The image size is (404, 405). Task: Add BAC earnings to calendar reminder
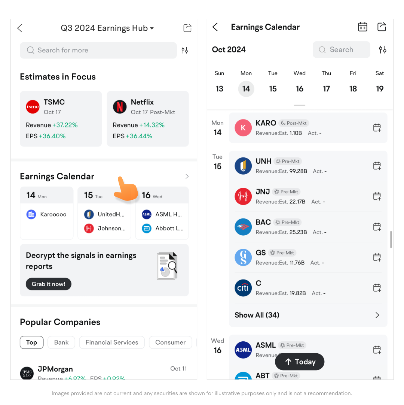pyautogui.click(x=377, y=227)
